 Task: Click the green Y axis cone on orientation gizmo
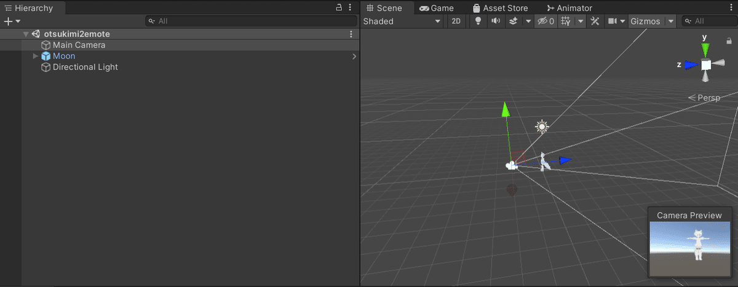point(705,49)
